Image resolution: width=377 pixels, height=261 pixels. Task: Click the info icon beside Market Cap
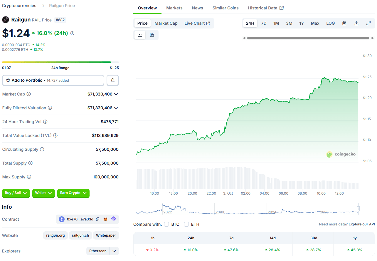(29, 94)
